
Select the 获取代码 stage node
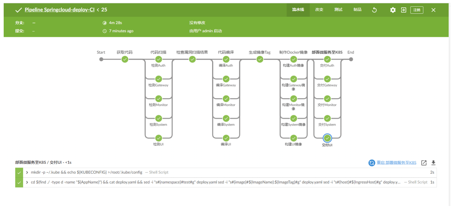coord(125,59)
